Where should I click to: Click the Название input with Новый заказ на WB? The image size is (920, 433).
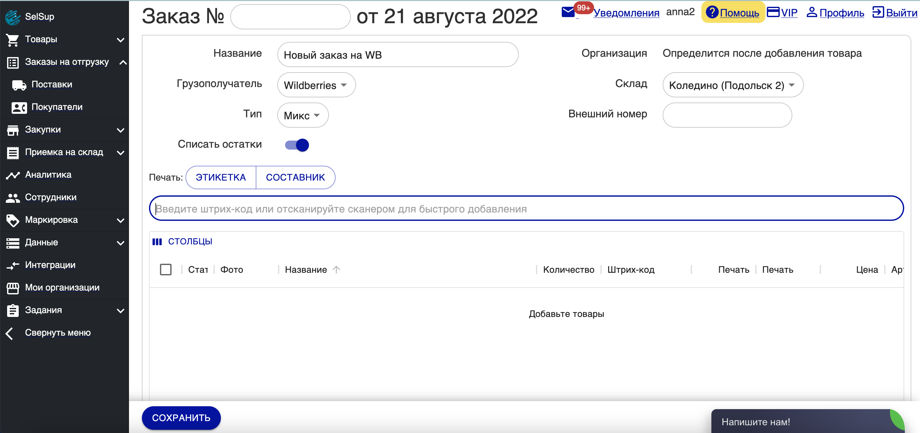[x=398, y=54]
